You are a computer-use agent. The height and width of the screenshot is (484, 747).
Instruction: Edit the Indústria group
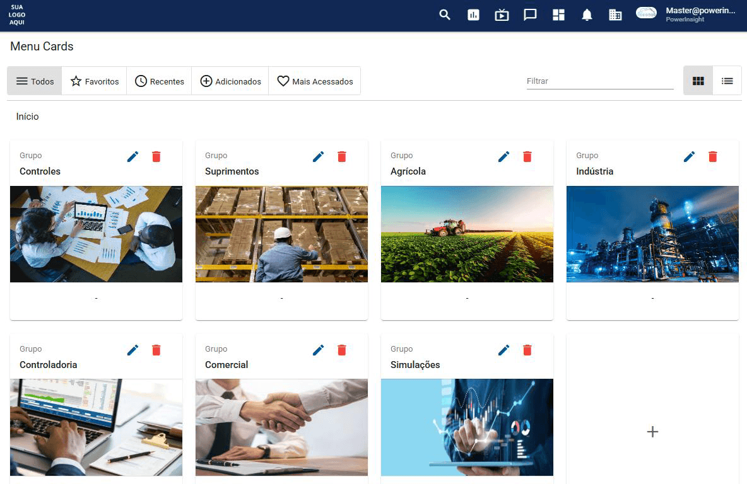(x=689, y=156)
